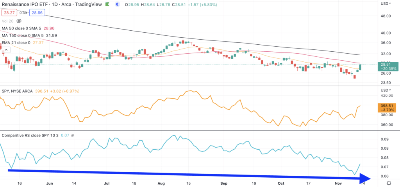Open the USD currency dropdown of the price pane

point(386,3)
